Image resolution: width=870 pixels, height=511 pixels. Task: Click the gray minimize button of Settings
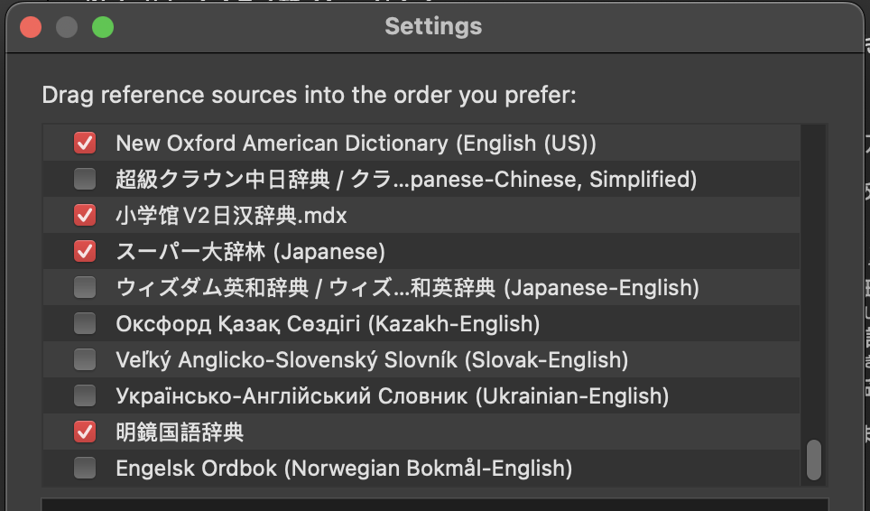pos(67,27)
